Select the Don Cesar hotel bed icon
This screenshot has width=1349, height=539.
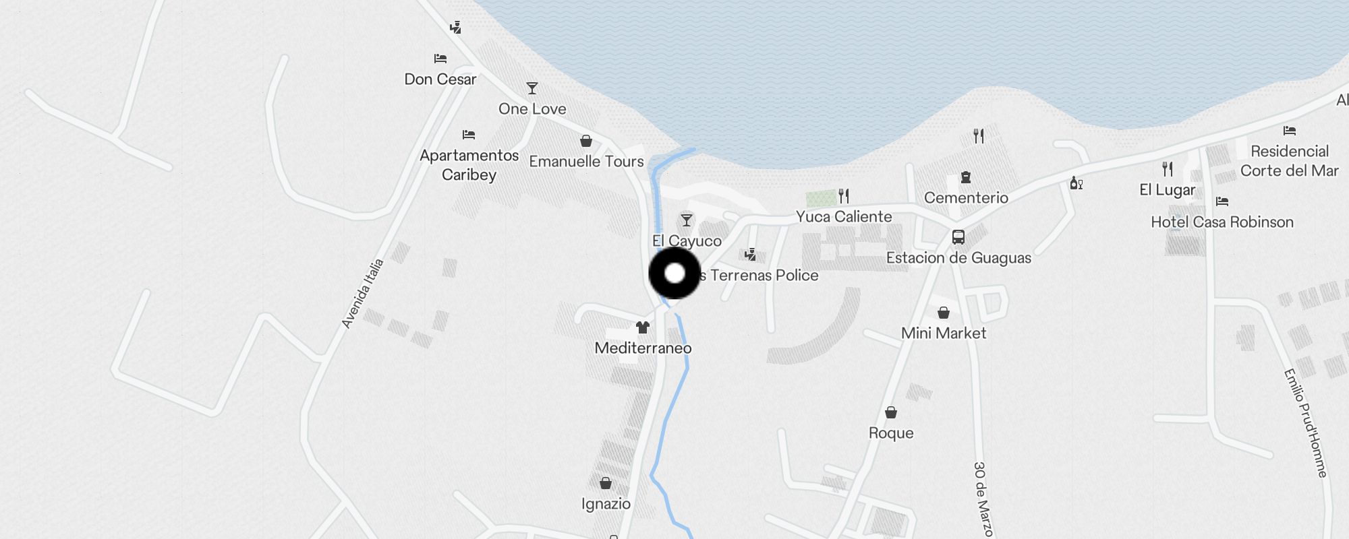click(x=440, y=59)
